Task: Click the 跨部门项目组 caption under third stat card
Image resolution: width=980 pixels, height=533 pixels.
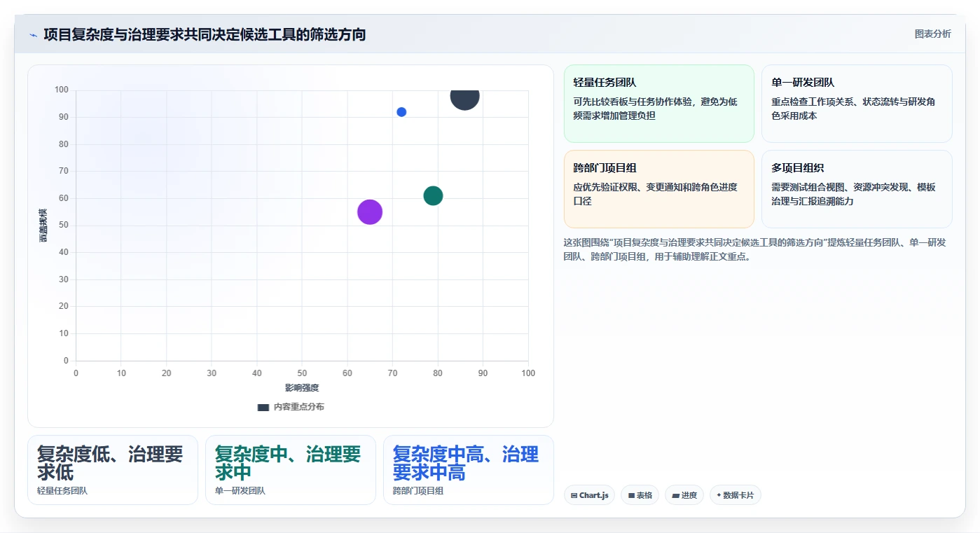Action: (418, 491)
